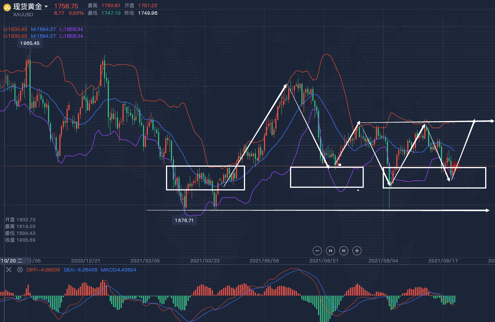The height and width of the screenshot is (322, 495).
Task: Click the current price 1758.75
Action: 66,6
